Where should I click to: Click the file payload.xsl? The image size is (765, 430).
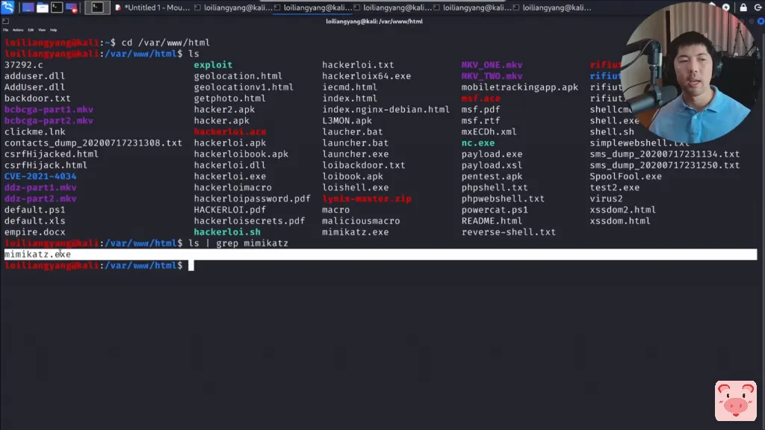click(x=492, y=165)
